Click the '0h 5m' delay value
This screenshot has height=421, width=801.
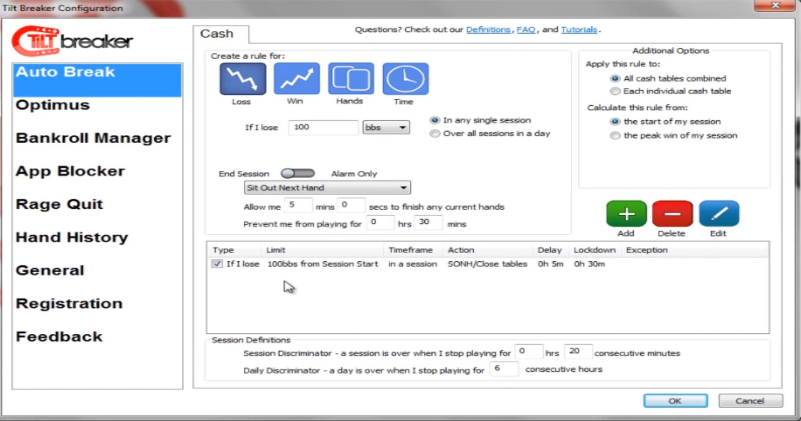(x=550, y=264)
